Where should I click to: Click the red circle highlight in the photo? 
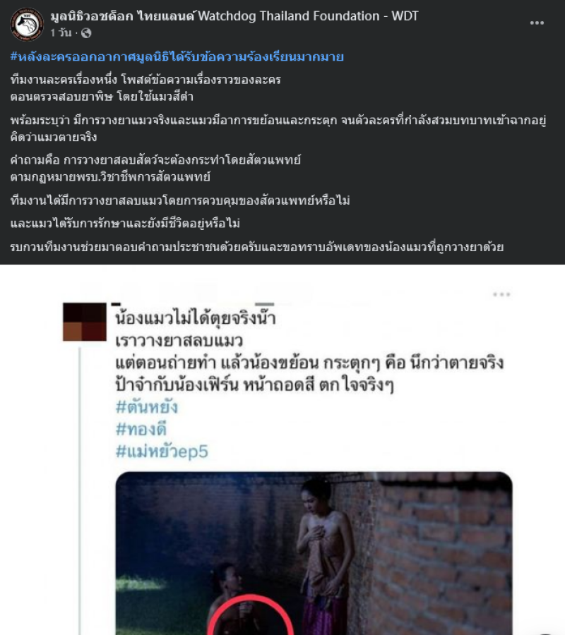(x=250, y=615)
